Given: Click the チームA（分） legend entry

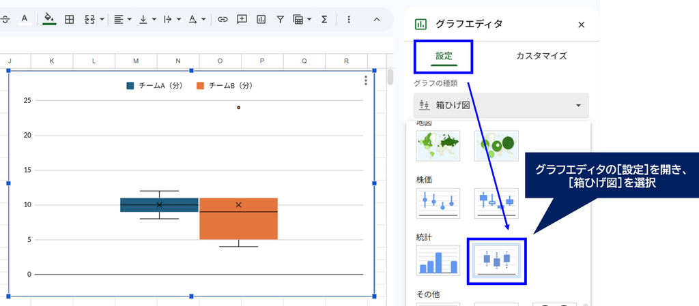Looking at the screenshot, I should (155, 86).
